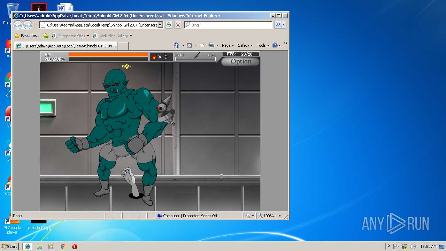The image size is (446, 251).
Task: Open the Tools menu
Action: [263, 45]
